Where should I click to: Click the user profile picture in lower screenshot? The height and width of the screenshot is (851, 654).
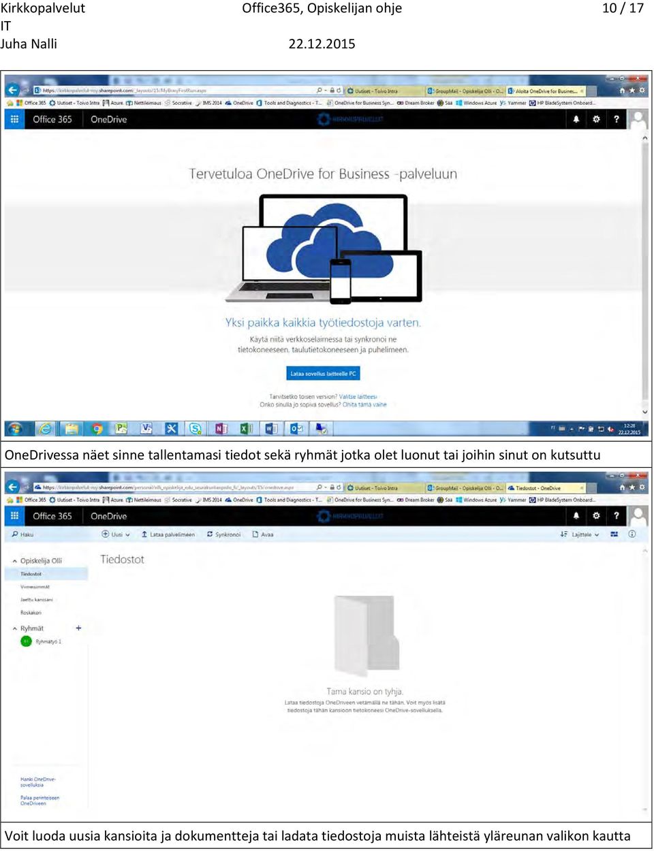point(638,516)
